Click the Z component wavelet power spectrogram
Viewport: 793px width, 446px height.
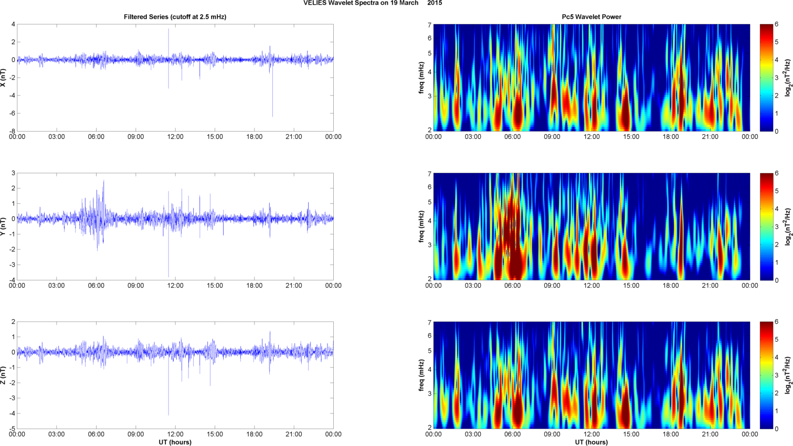tap(591, 375)
